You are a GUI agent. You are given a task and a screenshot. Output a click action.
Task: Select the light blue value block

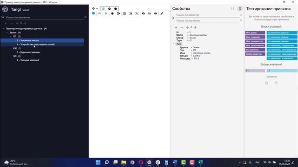[x=282, y=71]
